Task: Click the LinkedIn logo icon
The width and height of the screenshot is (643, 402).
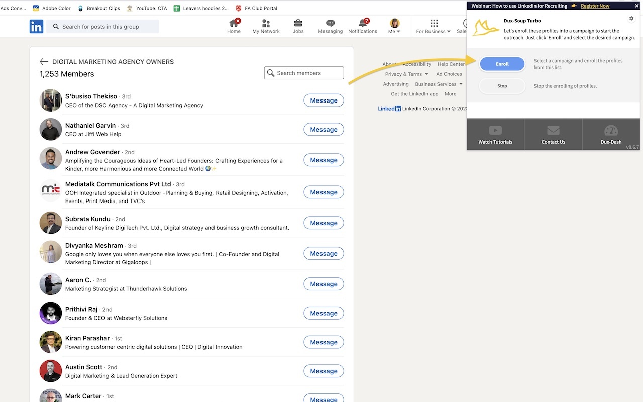Action: click(36, 27)
